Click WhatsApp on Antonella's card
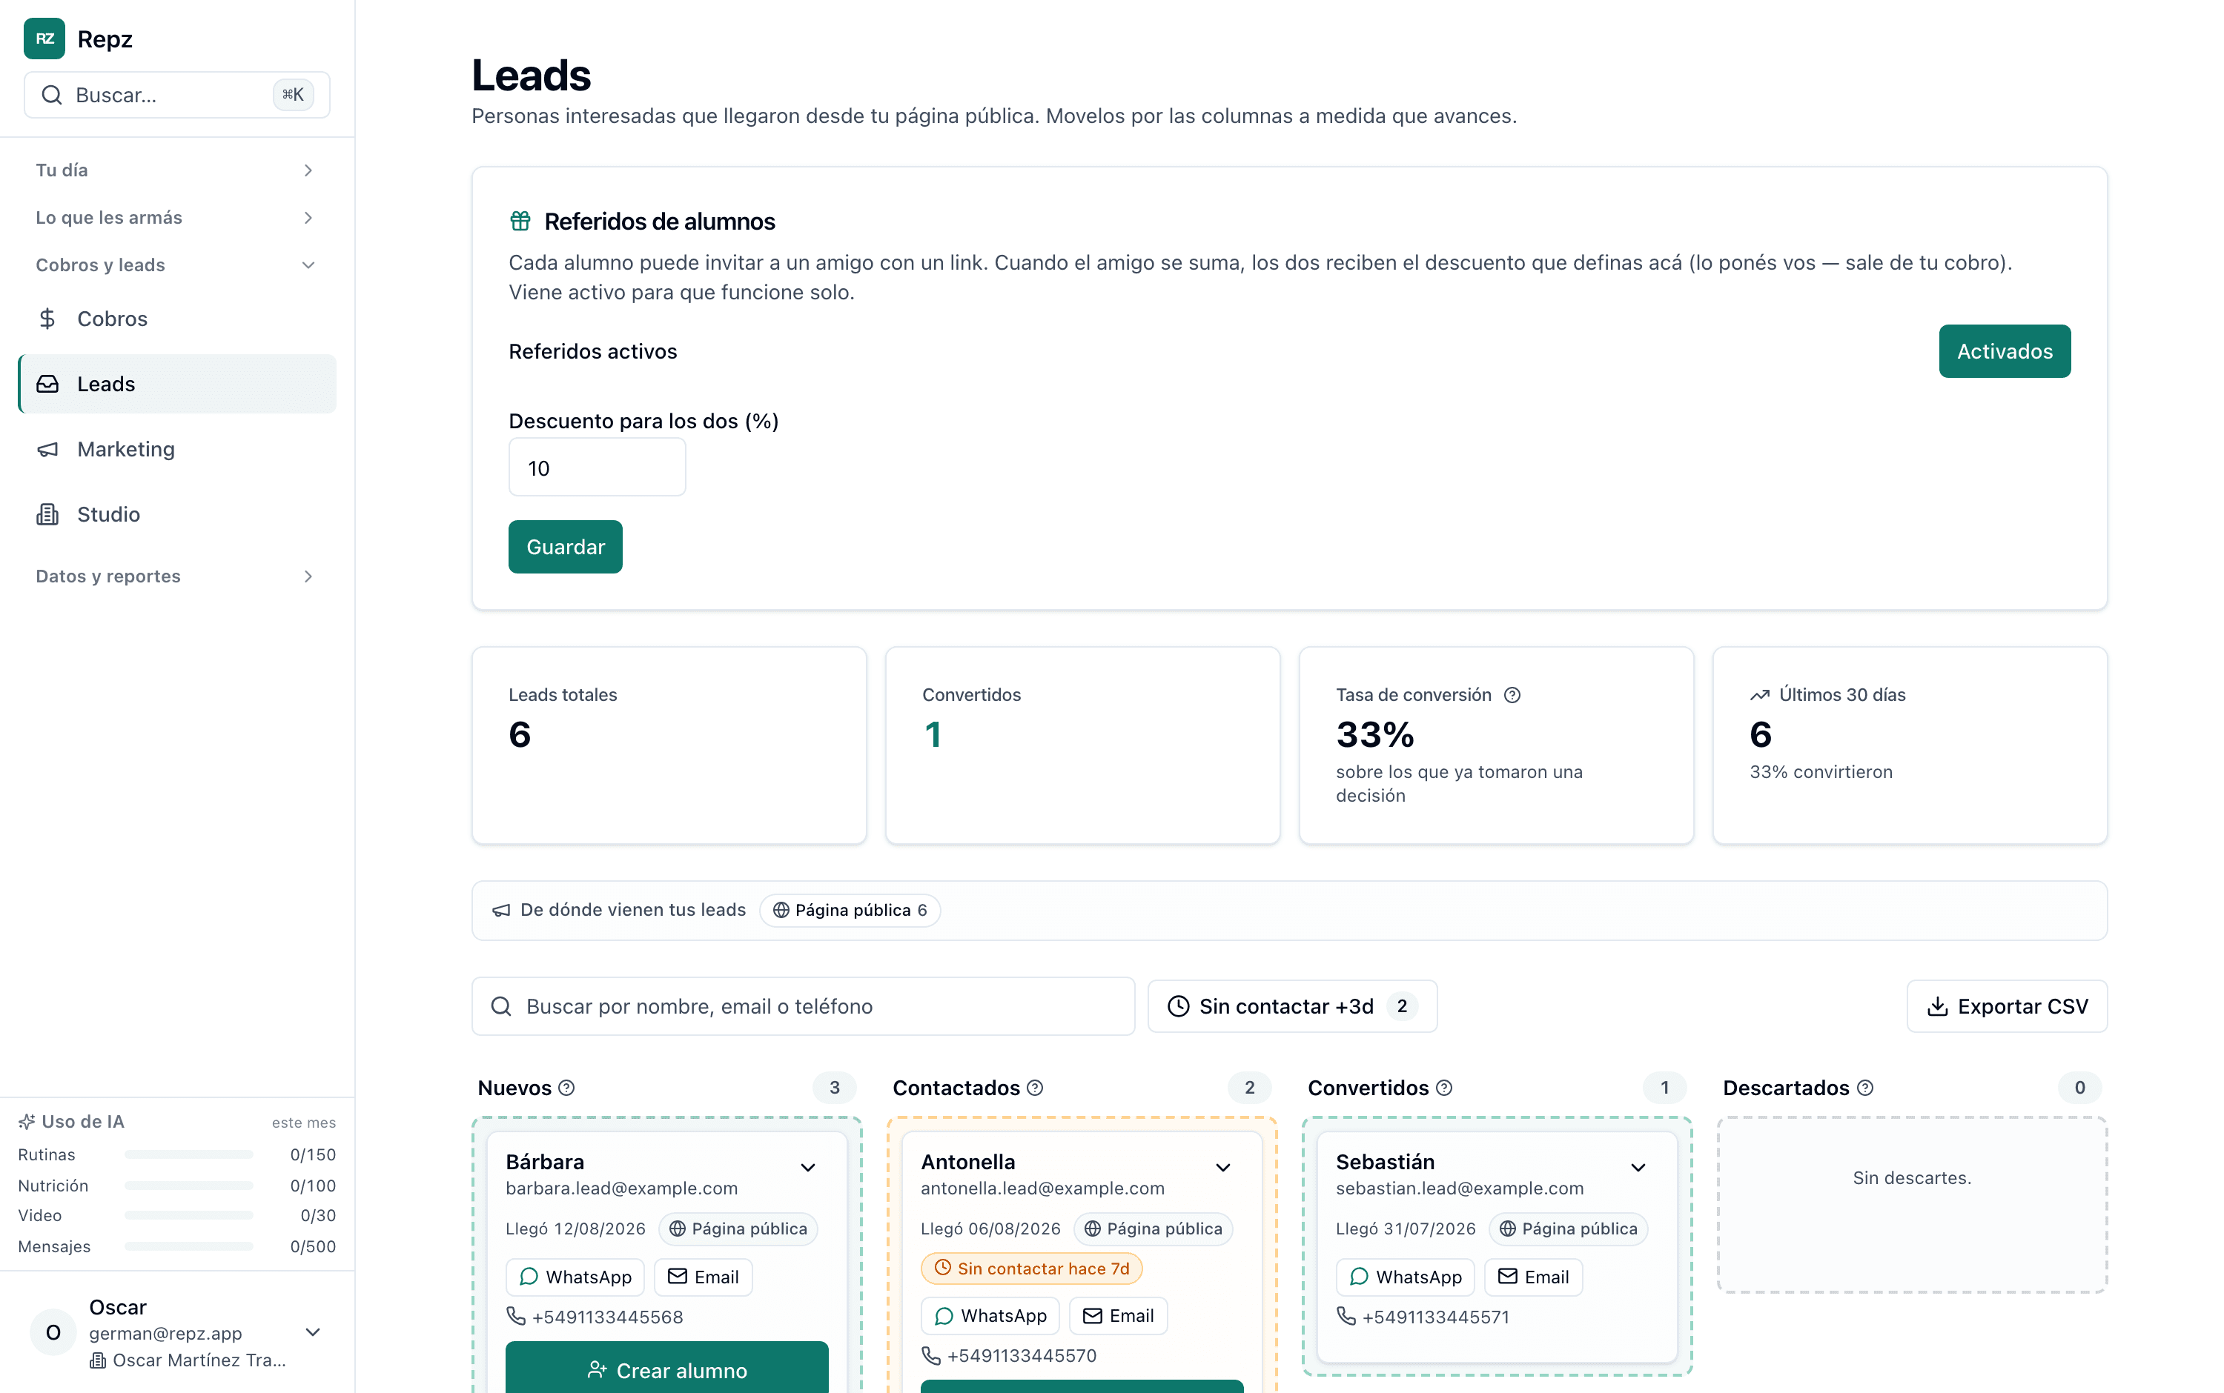 (x=990, y=1316)
